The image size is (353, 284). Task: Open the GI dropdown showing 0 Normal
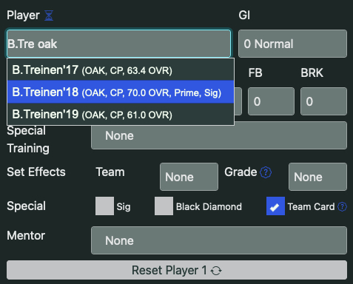tap(292, 44)
